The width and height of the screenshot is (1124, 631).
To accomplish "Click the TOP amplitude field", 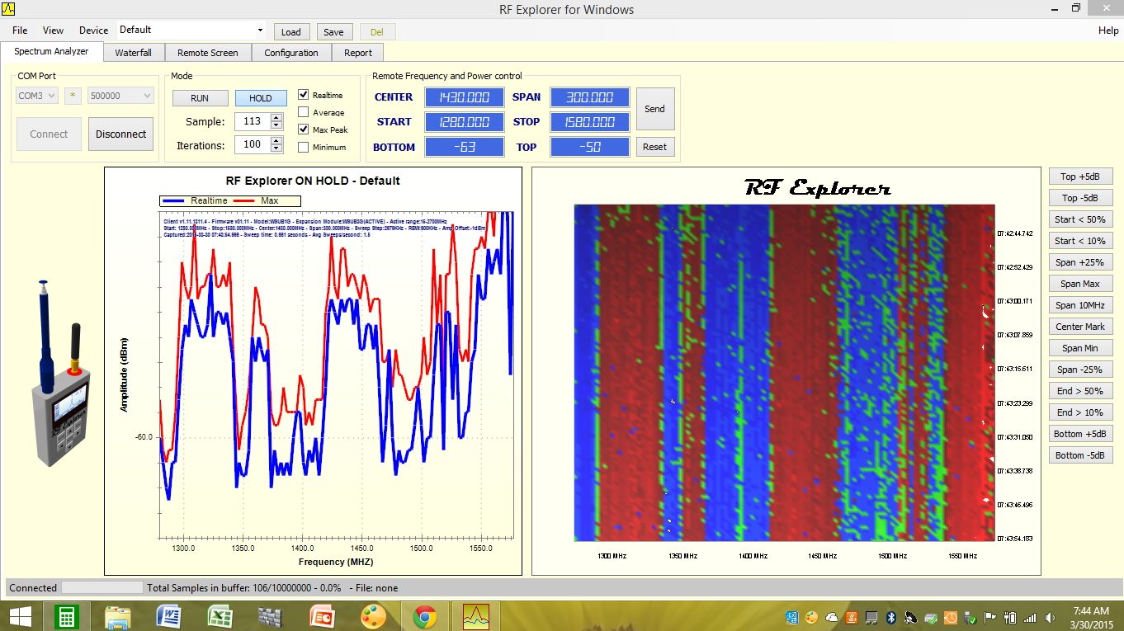I will 589,147.
